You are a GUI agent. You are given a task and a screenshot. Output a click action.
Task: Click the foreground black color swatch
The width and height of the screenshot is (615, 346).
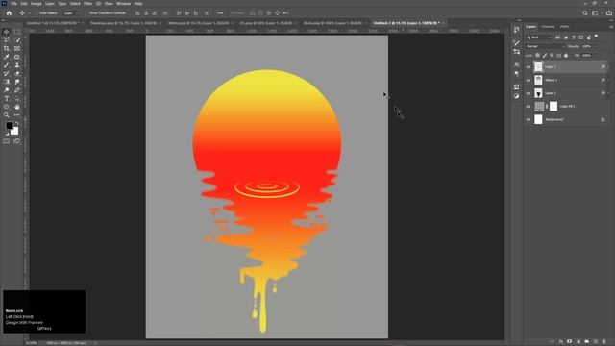9,126
